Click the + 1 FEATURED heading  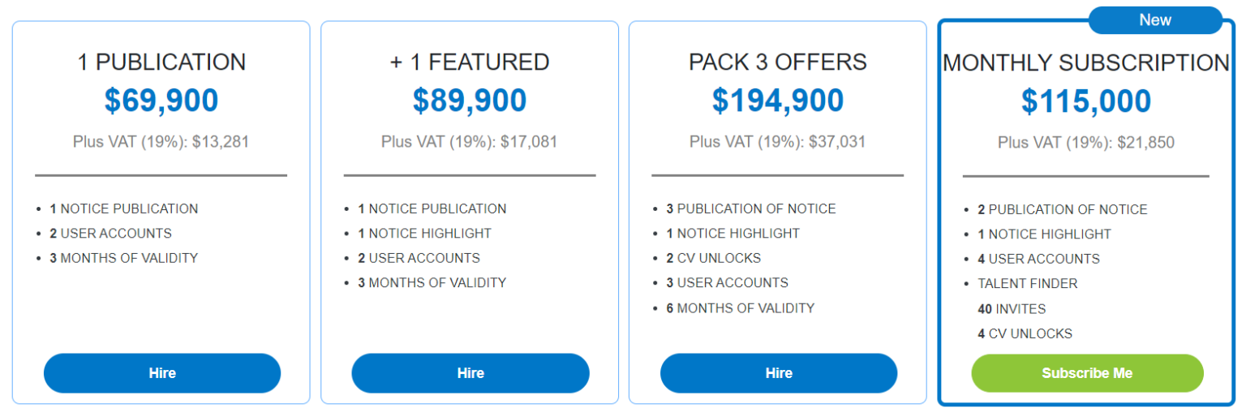470,62
